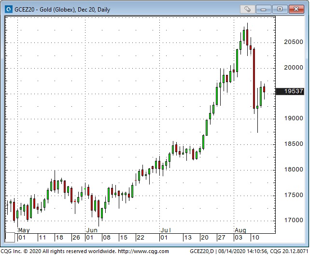The width and height of the screenshot is (310, 255).
Task: Click the 13 date marker under Jul
Action: pos(188,238)
